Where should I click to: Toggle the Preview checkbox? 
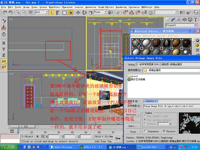point(164,131)
